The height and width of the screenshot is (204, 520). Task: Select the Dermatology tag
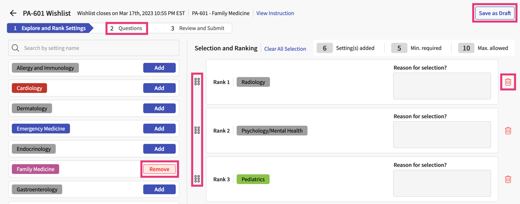coord(32,108)
